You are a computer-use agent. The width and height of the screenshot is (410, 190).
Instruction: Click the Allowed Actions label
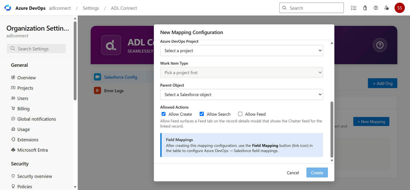click(x=174, y=107)
